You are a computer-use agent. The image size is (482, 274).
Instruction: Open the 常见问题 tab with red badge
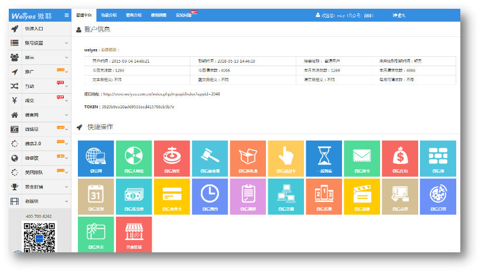point(185,15)
